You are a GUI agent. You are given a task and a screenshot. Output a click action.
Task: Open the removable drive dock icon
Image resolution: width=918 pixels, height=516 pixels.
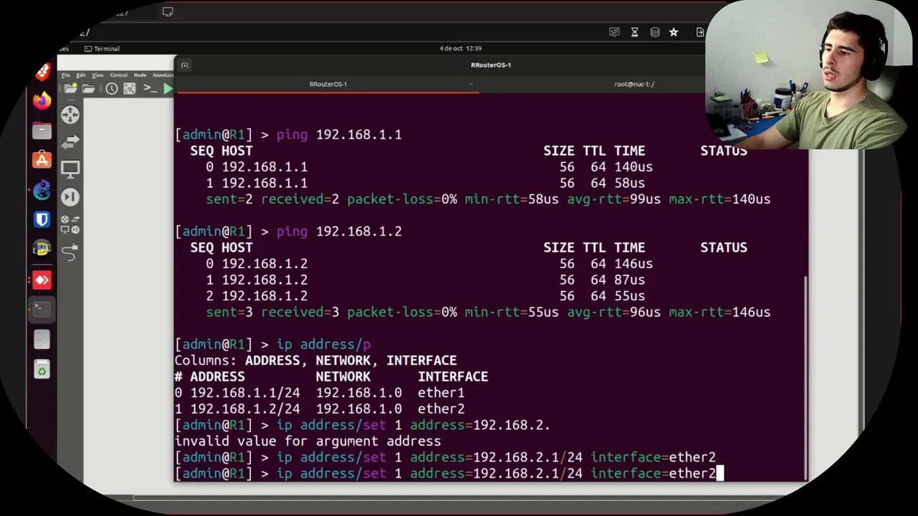42,339
